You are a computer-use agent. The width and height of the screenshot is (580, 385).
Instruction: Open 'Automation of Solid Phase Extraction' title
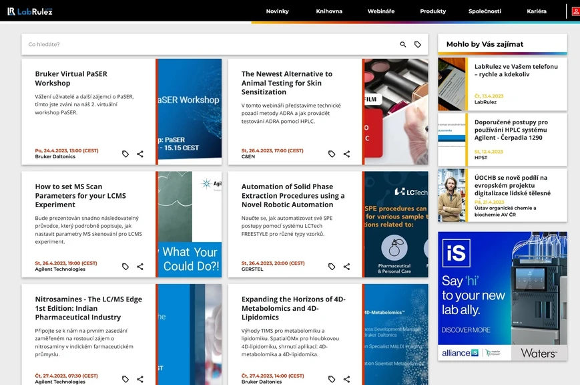pyautogui.click(x=293, y=196)
